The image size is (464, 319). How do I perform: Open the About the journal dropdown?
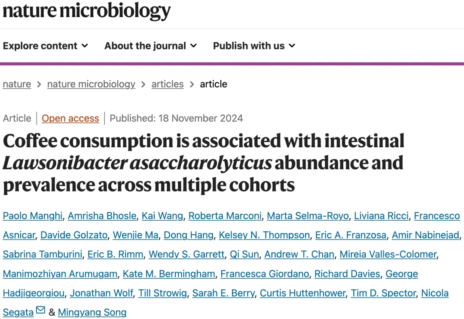[151, 46]
